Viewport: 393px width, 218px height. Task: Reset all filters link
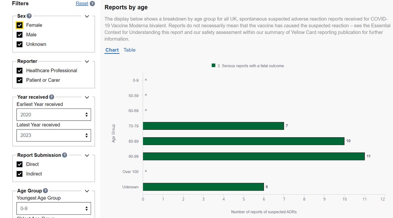coord(82,3)
